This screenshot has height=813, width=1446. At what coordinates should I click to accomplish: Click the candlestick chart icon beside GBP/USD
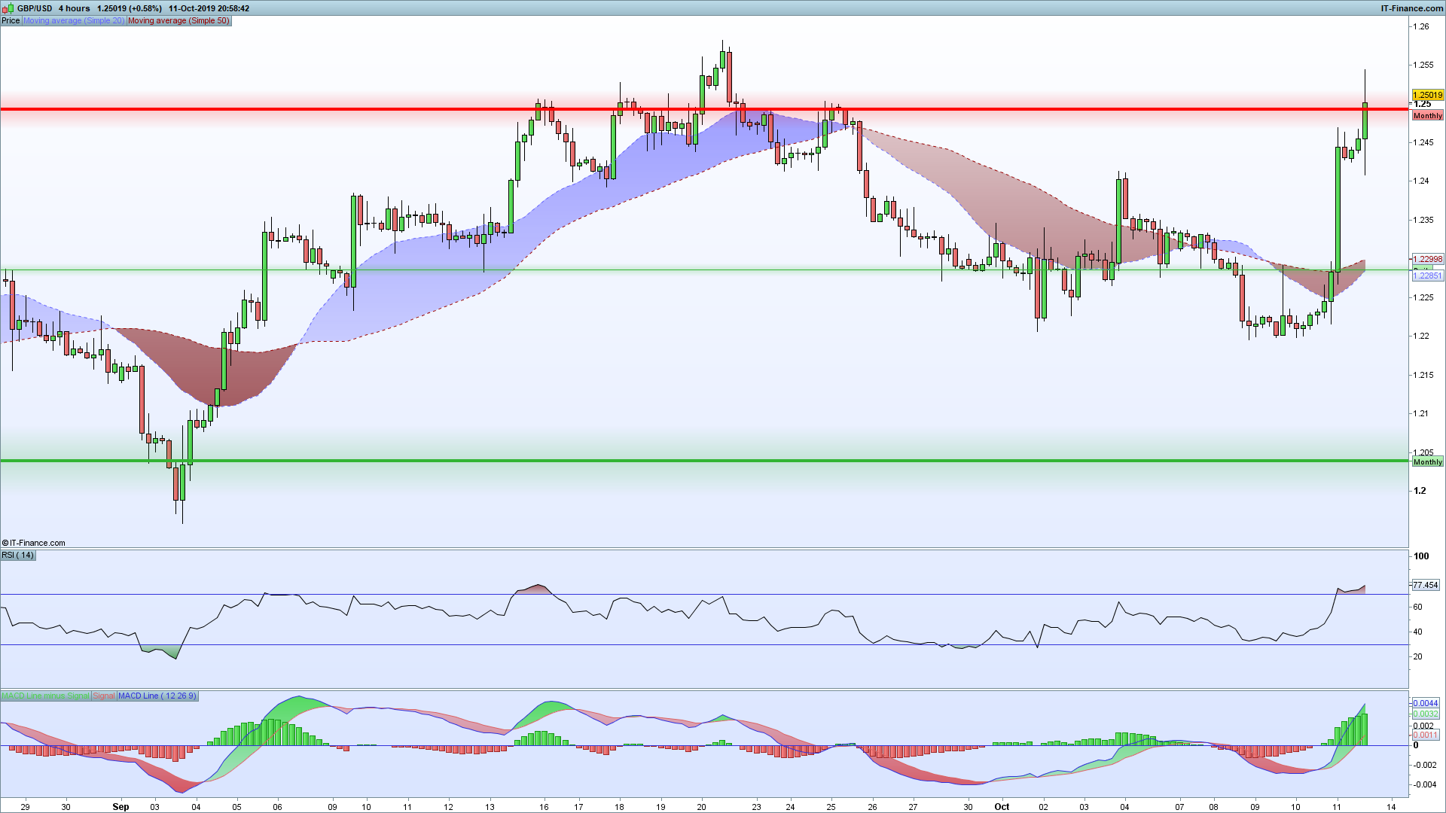pos(8,8)
